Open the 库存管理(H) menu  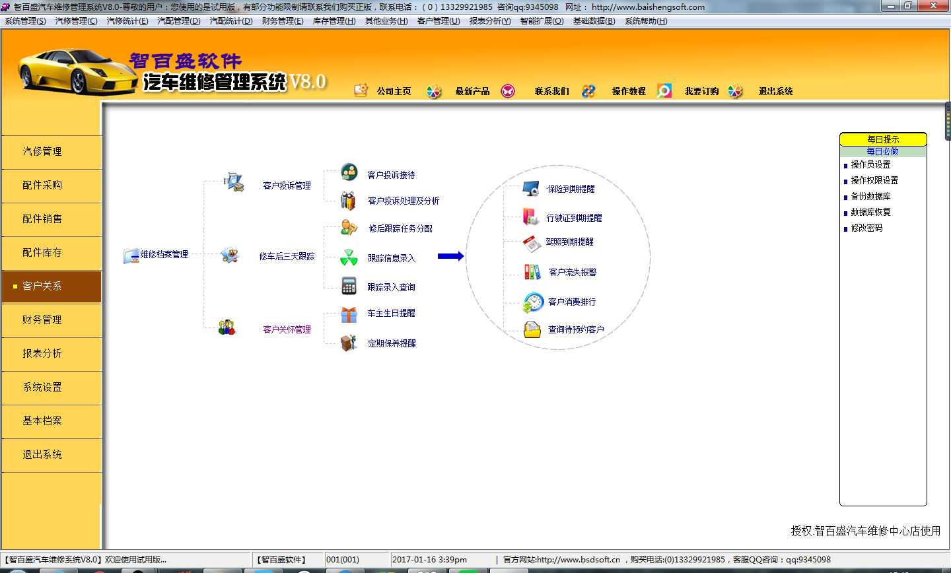334,21
